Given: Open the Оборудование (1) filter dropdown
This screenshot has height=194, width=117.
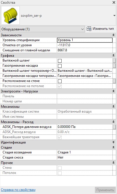Looking at the screenshot, I should pos(43,29).
